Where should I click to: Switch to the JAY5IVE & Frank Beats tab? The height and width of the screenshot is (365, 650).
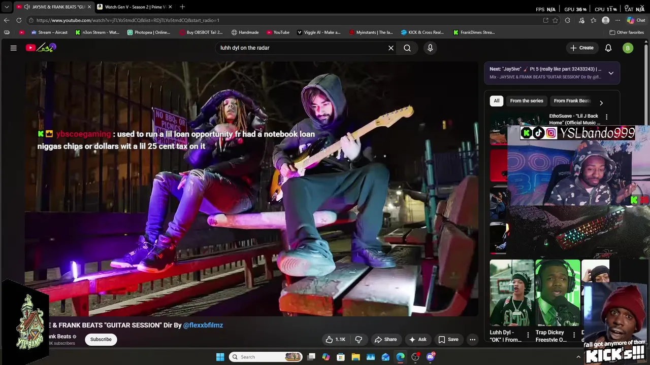coord(53,7)
